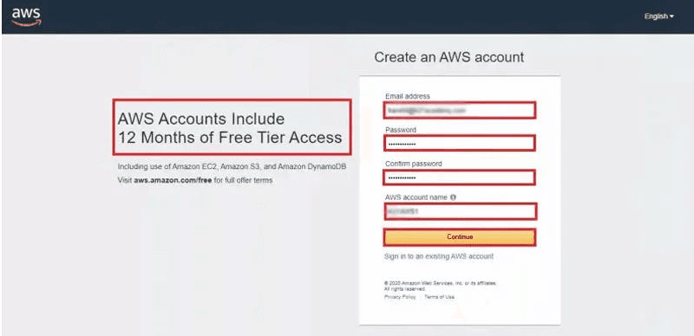Click the yellow Continue button
This screenshot has width=694, height=336.
(x=460, y=237)
